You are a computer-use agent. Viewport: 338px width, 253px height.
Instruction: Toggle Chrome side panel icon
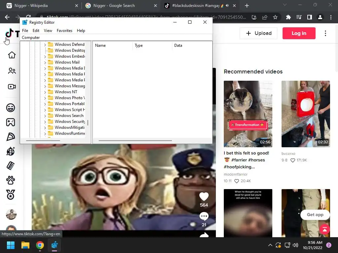tap(309, 17)
